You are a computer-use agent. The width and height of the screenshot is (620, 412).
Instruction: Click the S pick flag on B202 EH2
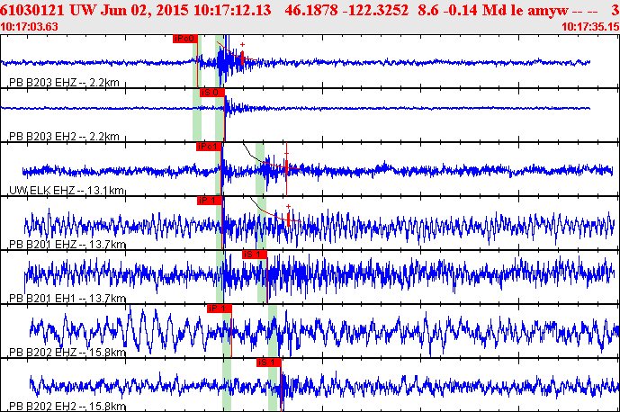(269, 362)
